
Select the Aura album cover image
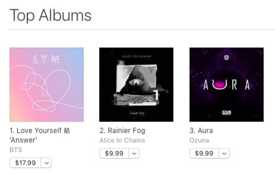coord(226,84)
